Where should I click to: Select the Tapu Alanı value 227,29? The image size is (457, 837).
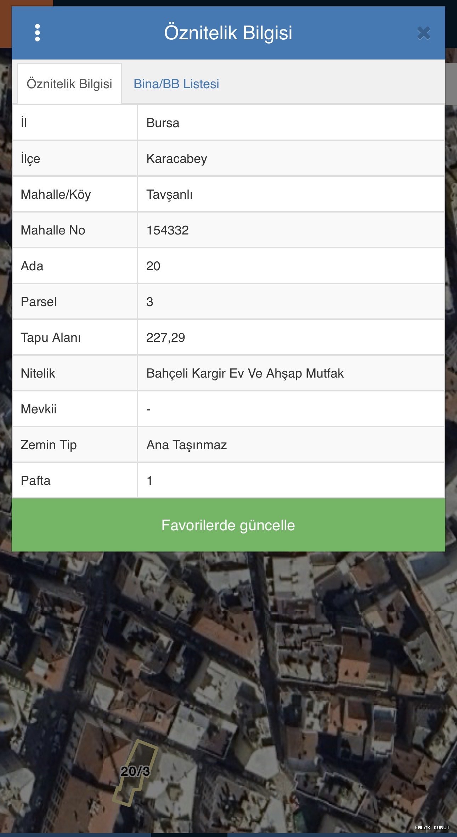tap(165, 338)
